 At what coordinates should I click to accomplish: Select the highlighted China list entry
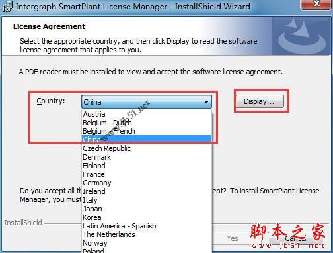pyautogui.click(x=147, y=140)
